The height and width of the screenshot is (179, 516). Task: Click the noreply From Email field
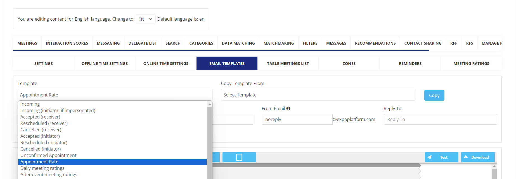297,119
